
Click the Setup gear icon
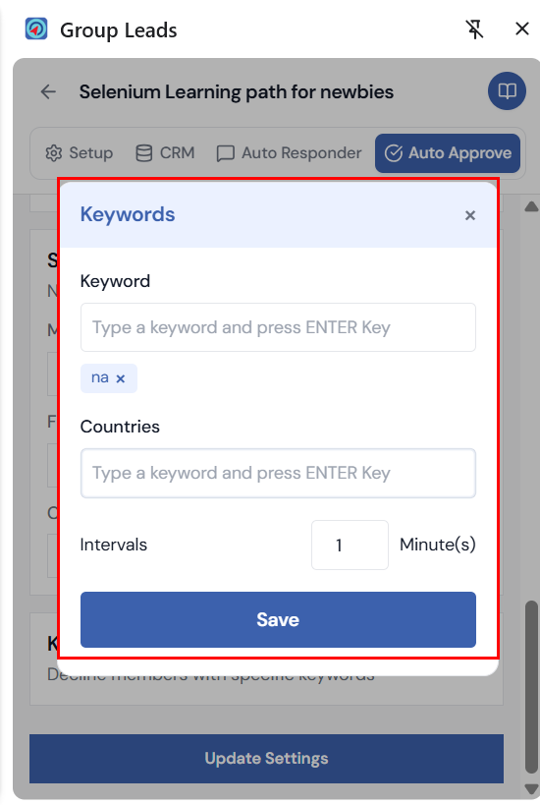pos(54,153)
